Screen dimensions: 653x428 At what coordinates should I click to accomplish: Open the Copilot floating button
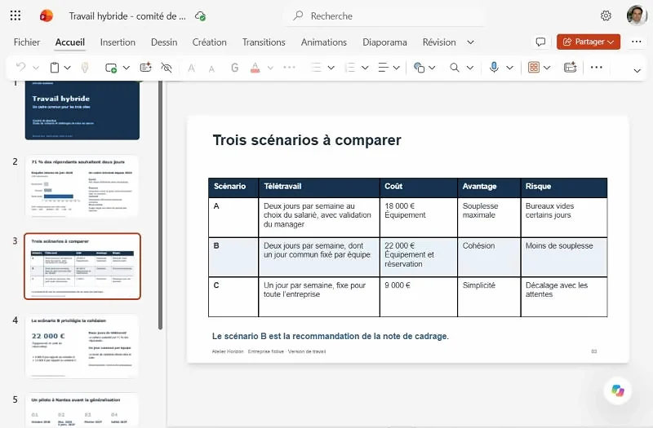[x=618, y=390]
